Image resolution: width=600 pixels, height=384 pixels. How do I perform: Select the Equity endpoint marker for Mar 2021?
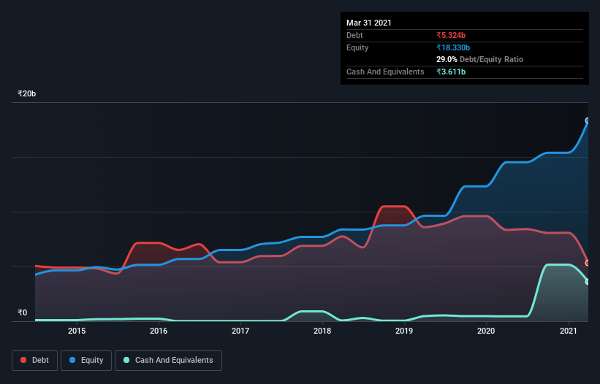(x=588, y=120)
